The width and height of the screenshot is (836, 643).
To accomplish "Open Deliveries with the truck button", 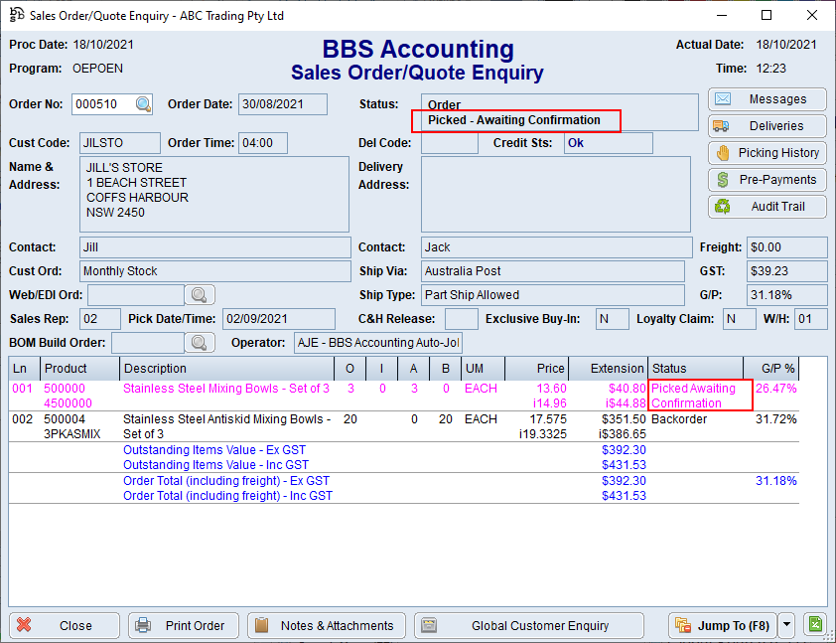I will (767, 126).
